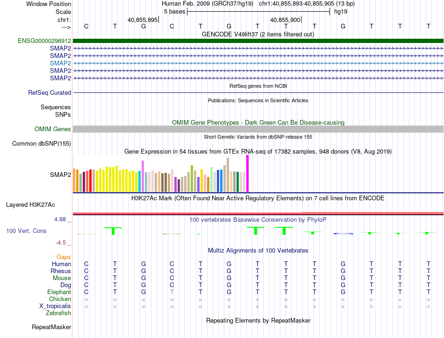Screen dimensions: 444x338
Task: Click the 'chr1:' ruler label
Action: tap(64, 20)
